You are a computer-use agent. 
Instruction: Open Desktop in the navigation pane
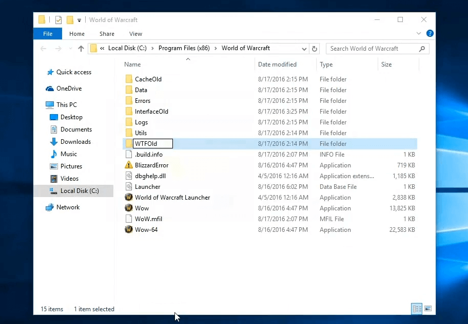click(66, 117)
